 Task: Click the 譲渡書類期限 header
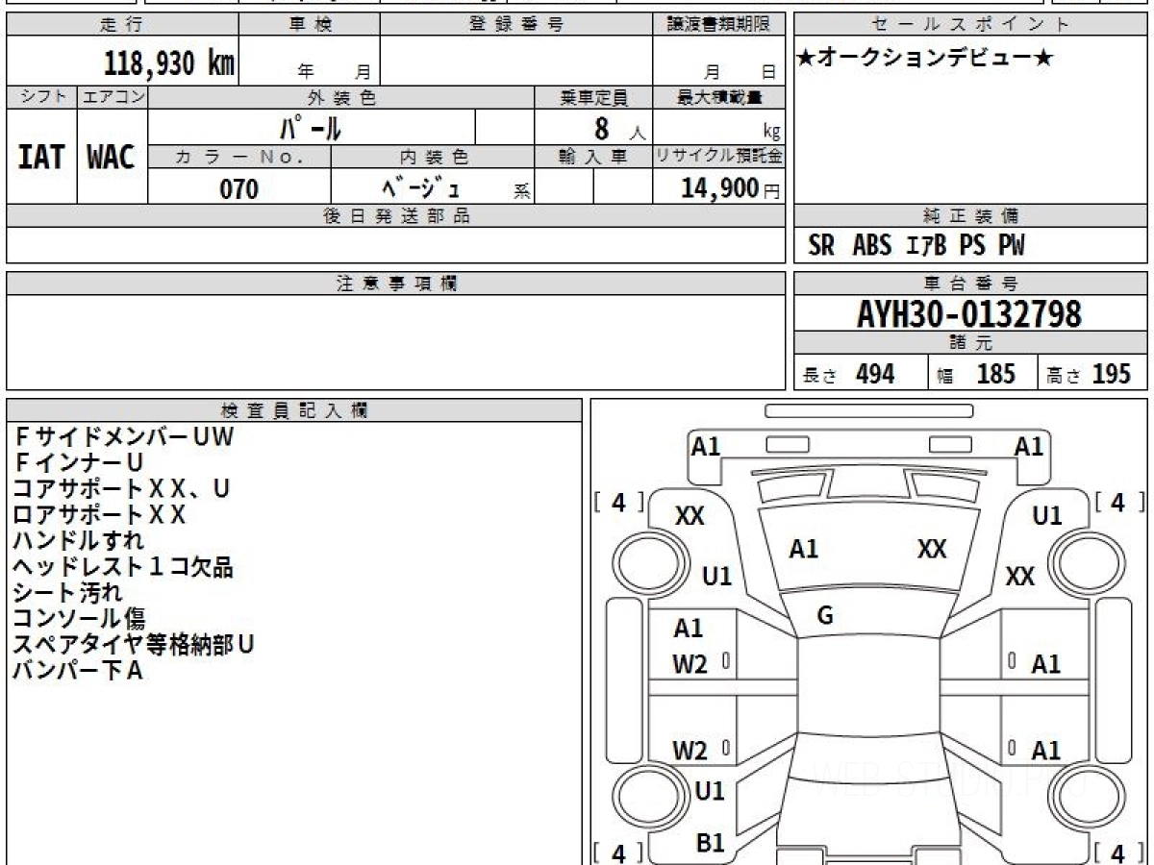click(718, 25)
